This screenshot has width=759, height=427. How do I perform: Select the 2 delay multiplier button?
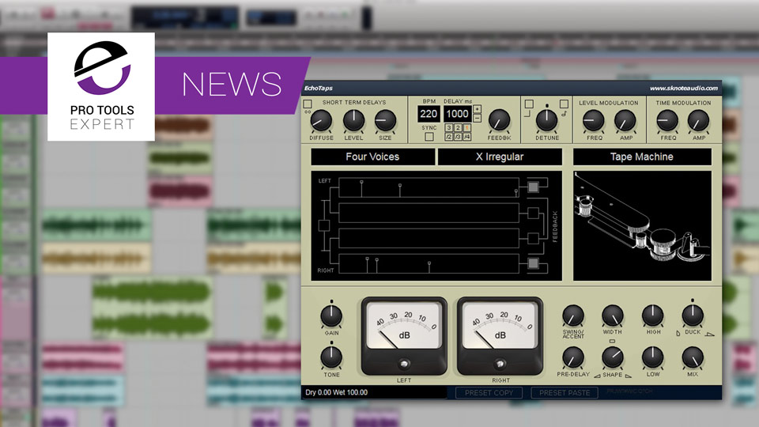458,128
